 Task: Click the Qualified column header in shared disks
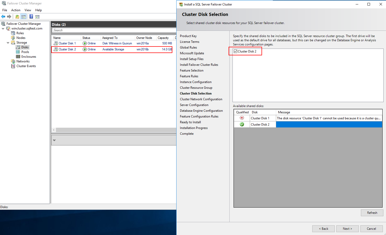click(242, 112)
